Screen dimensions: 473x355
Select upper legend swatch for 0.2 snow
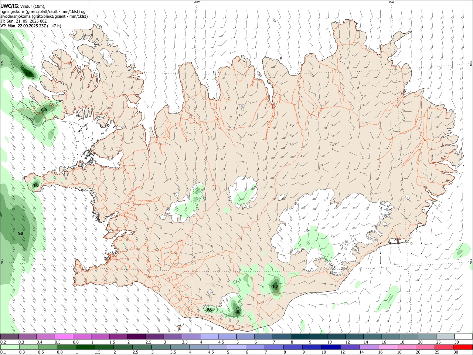tap(9, 337)
